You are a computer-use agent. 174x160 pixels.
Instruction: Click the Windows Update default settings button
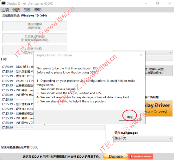click(159, 71)
